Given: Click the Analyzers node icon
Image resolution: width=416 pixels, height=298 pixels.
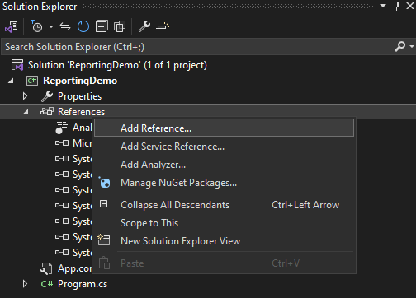Looking at the screenshot, I should click(x=61, y=128).
